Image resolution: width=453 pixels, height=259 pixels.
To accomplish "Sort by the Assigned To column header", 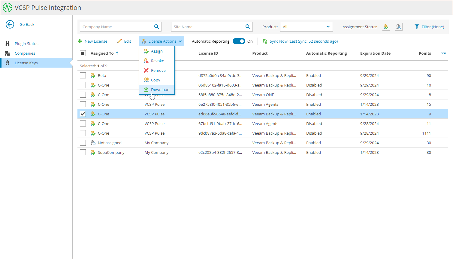I will tap(102, 53).
